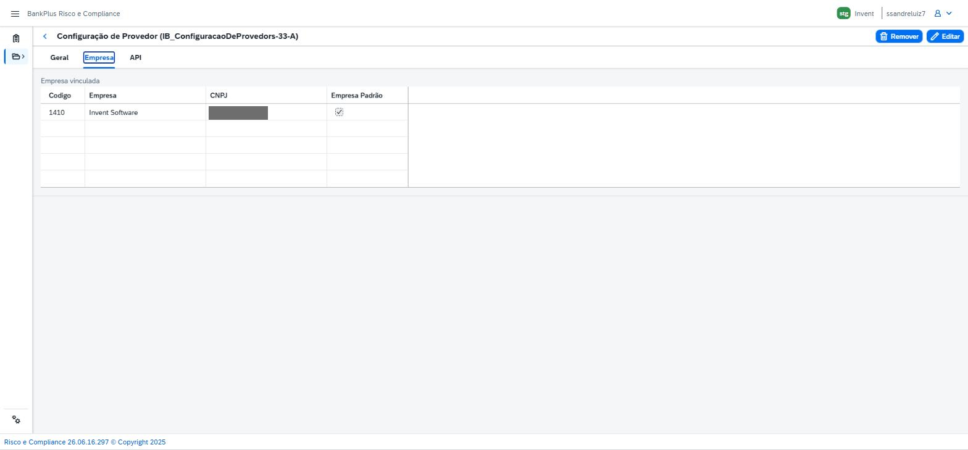968x450 pixels.
Task: Select the Invent Software cell
Action: 145,112
